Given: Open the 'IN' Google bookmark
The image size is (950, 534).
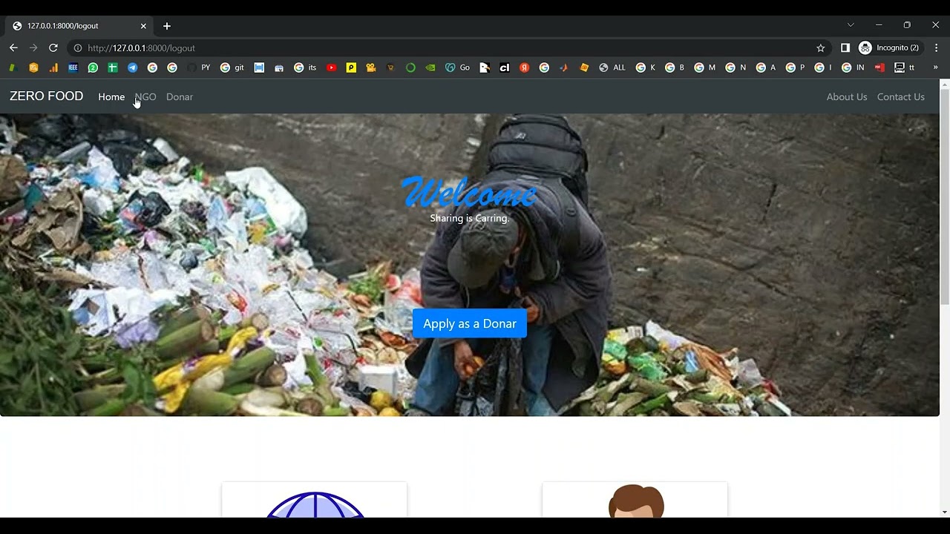Looking at the screenshot, I should click(x=853, y=67).
